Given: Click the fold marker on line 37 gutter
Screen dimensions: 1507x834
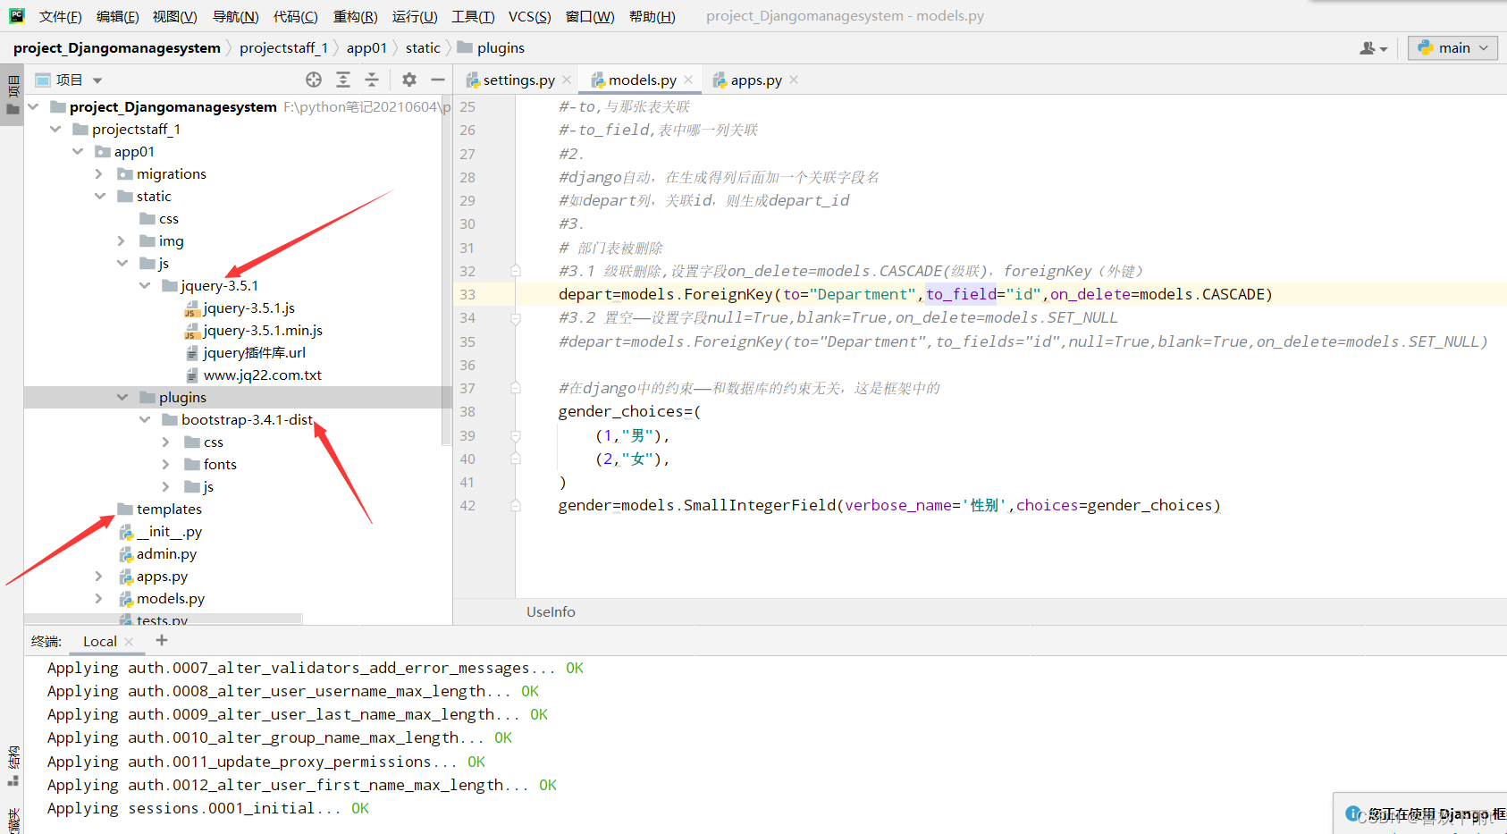Looking at the screenshot, I should point(516,388).
